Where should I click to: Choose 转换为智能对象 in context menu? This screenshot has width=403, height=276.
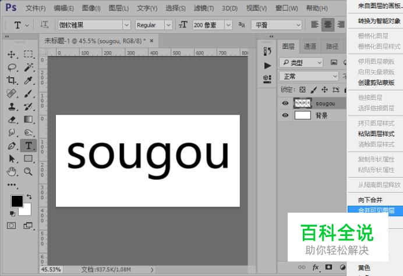[379, 21]
